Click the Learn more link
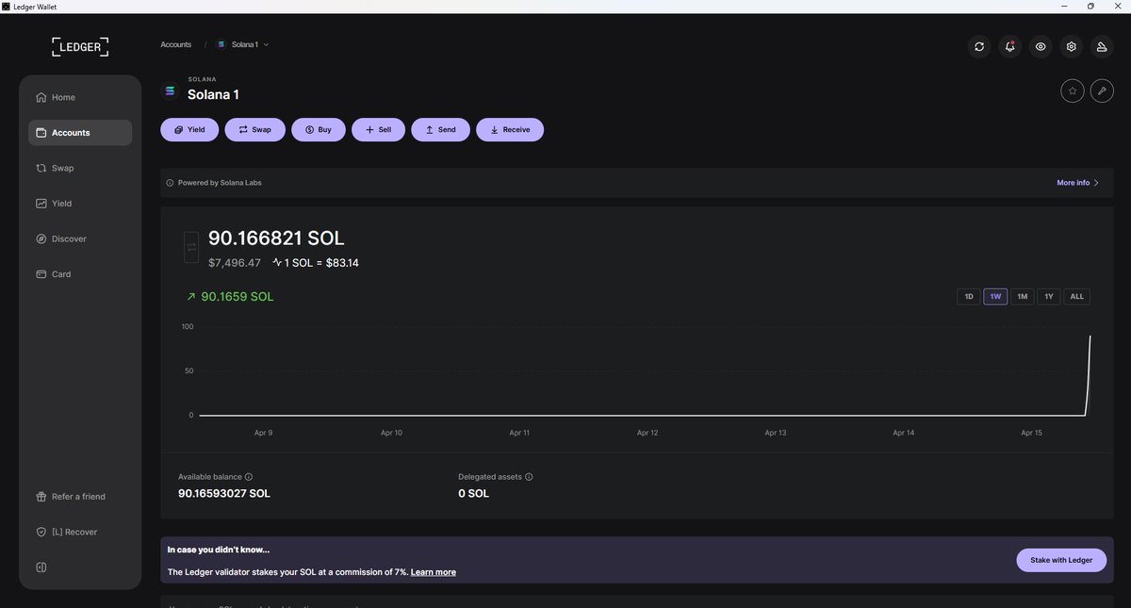Screen dimensions: 1131x608 point(434,572)
